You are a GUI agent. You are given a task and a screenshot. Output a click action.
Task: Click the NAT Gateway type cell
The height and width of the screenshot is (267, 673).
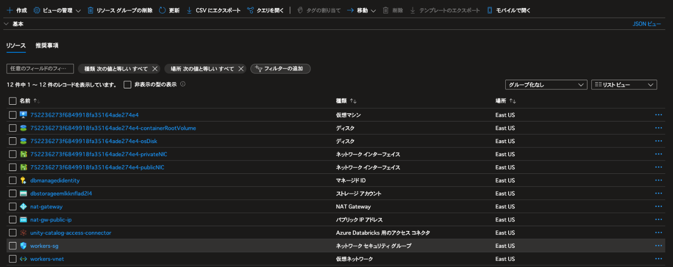[353, 206]
